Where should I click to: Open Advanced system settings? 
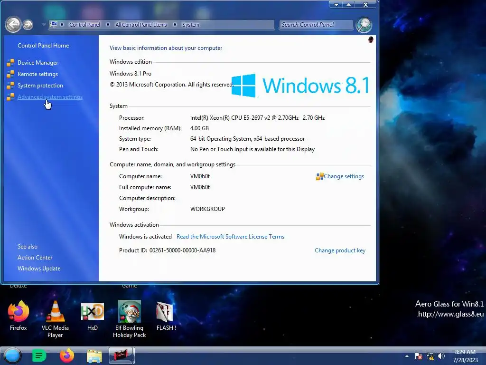pos(50,97)
